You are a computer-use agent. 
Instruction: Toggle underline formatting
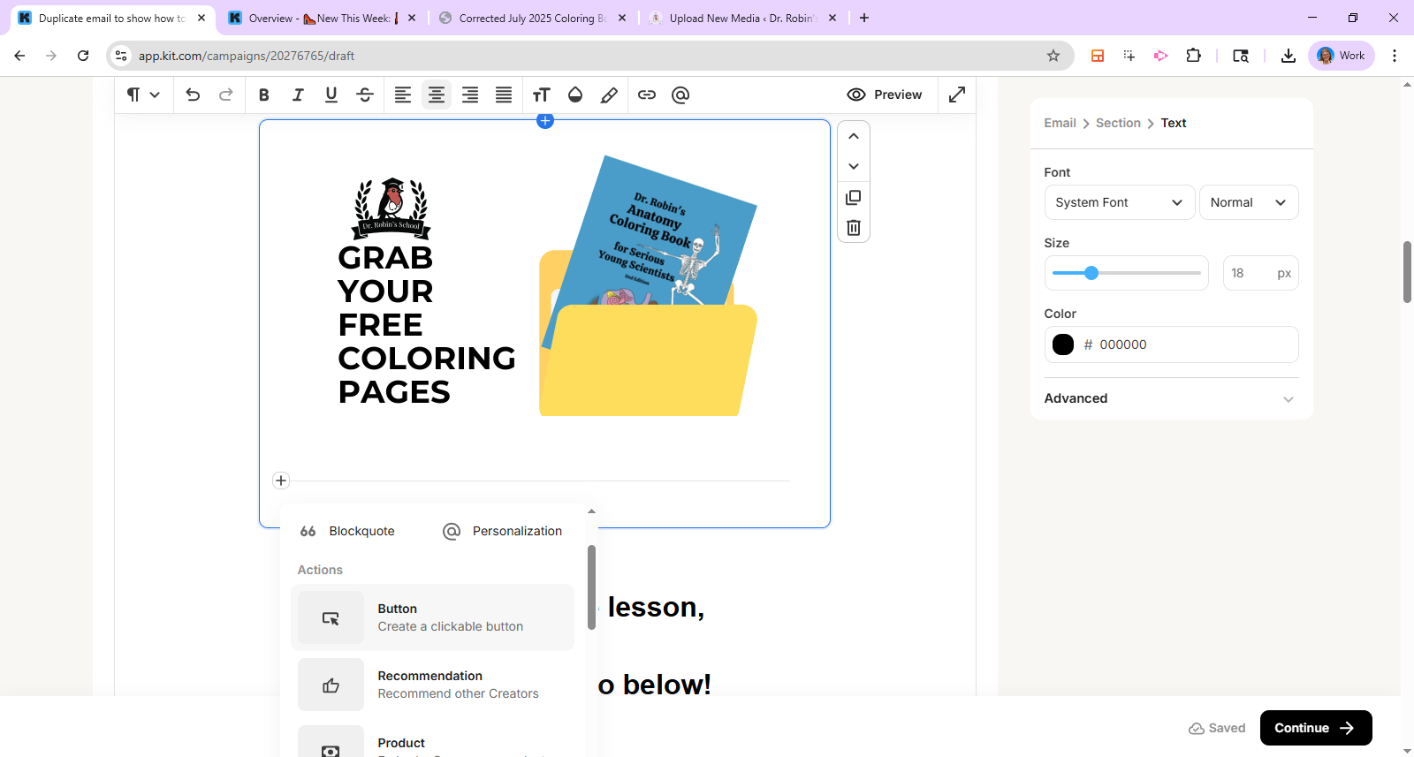tap(331, 95)
